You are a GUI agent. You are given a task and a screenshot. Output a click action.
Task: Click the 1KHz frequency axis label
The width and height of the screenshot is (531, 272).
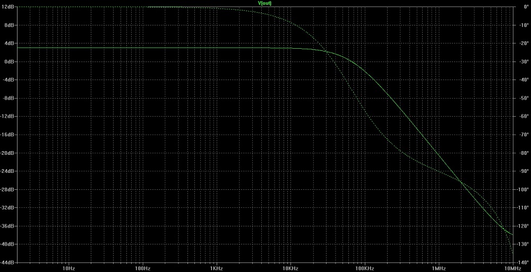pyautogui.click(x=217, y=268)
